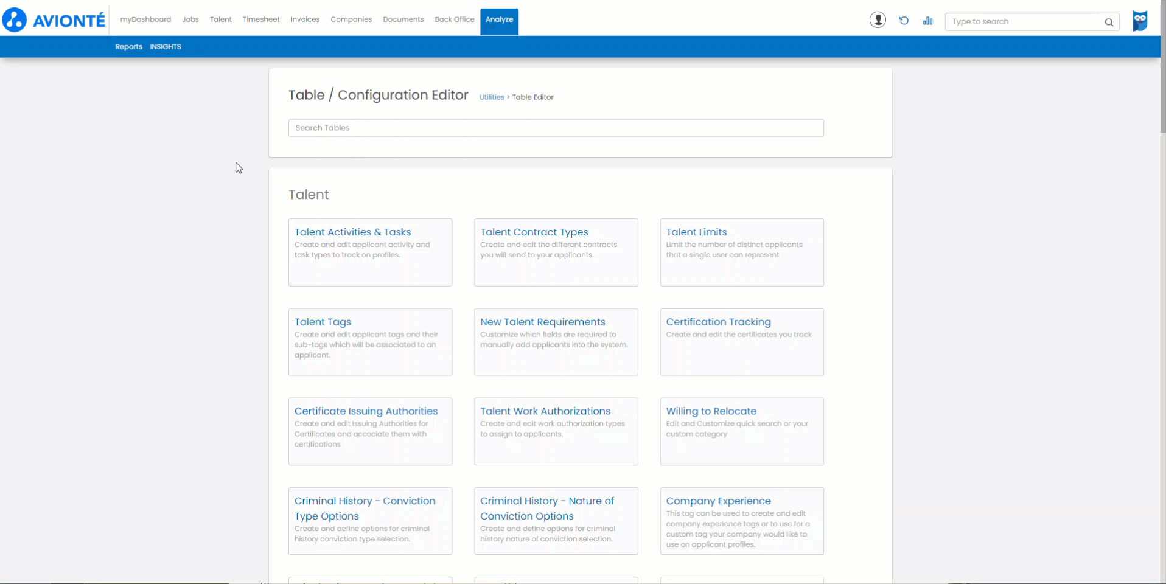
Task: Click the recent history refresh icon
Action: coord(904,21)
